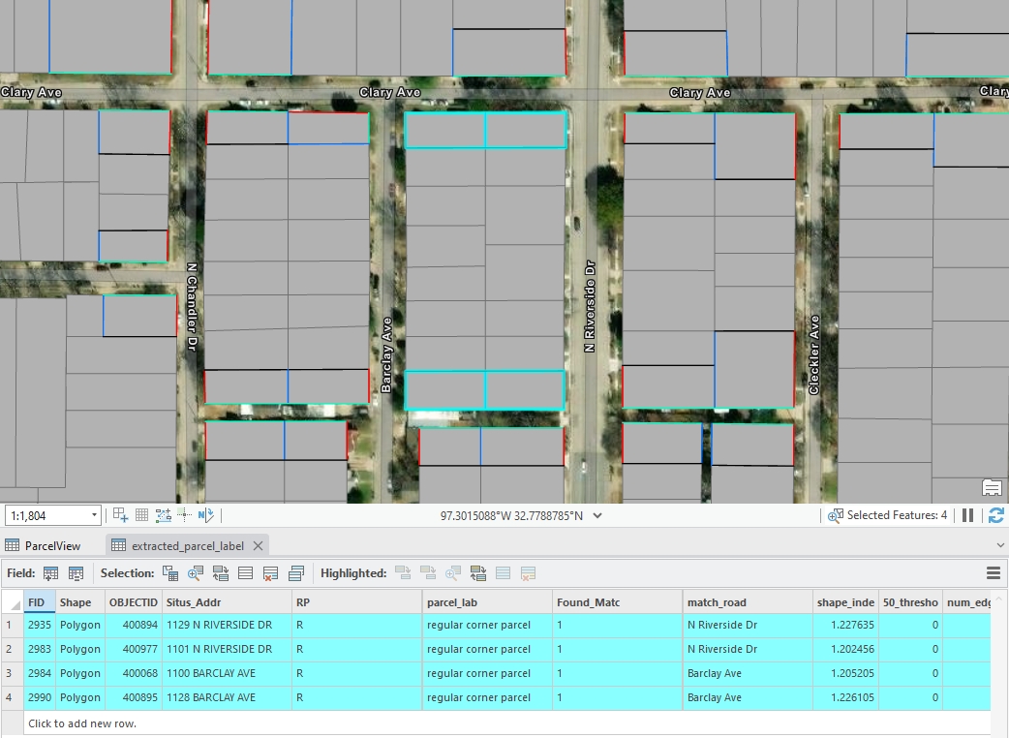
Task: Refresh the map view
Action: coord(995,515)
